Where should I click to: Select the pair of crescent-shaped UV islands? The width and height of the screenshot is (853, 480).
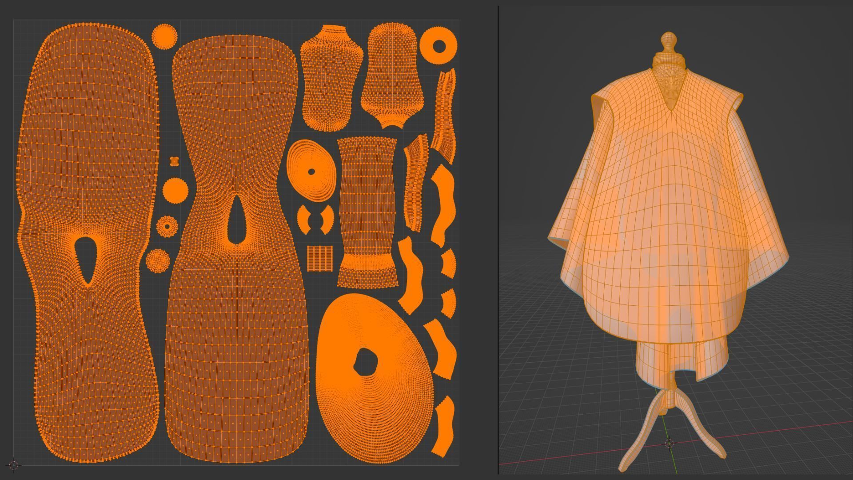(315, 220)
